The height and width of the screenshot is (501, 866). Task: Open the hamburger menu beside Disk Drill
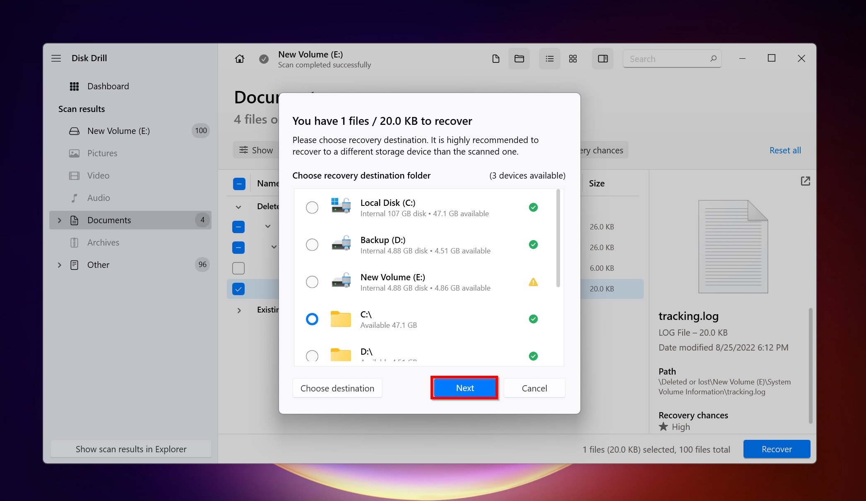[56, 58]
